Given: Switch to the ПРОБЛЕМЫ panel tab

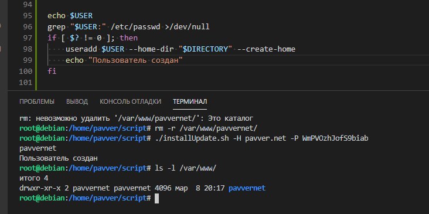Looking at the screenshot, I should tap(37, 101).
